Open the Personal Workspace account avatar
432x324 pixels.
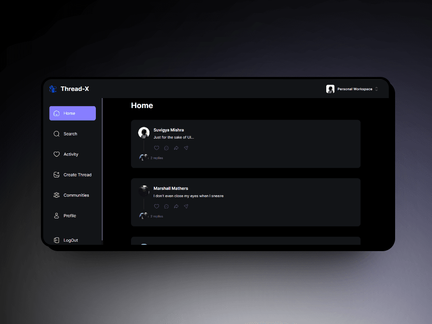pos(330,89)
